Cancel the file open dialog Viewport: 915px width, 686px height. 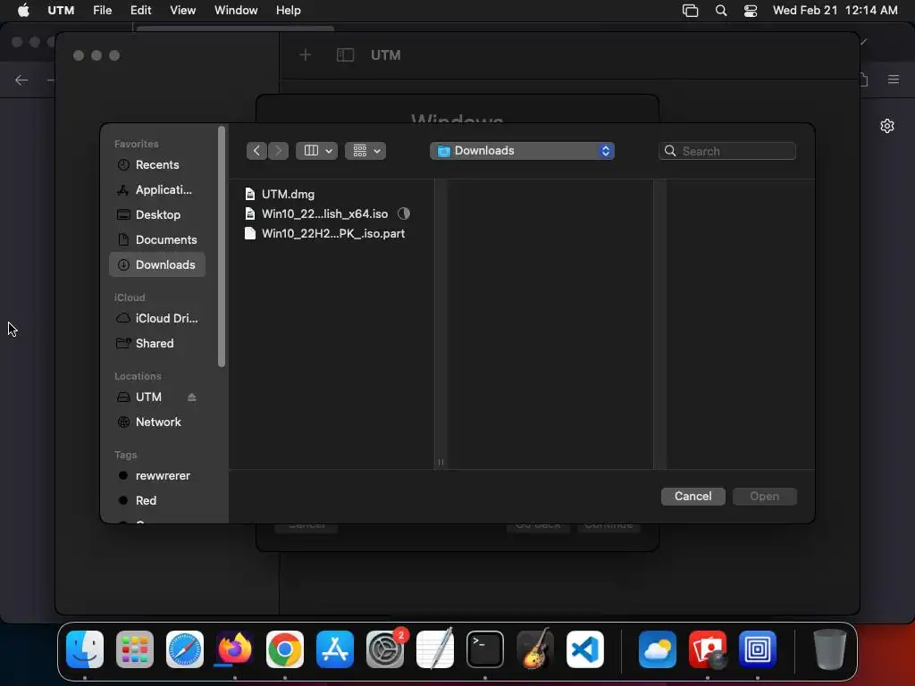693,497
